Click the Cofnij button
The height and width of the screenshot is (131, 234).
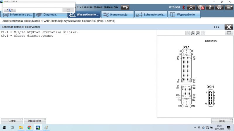12,121
